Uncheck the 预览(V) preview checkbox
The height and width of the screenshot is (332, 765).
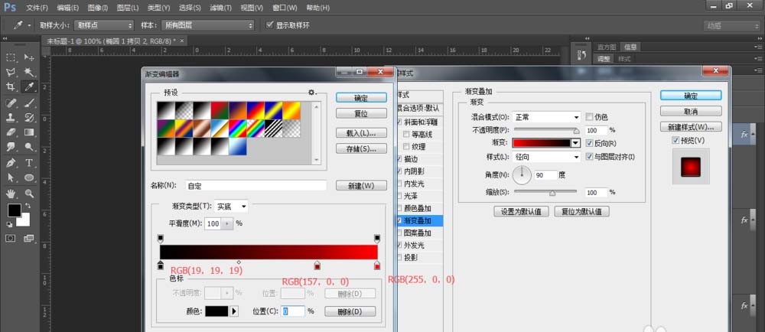[675, 141]
